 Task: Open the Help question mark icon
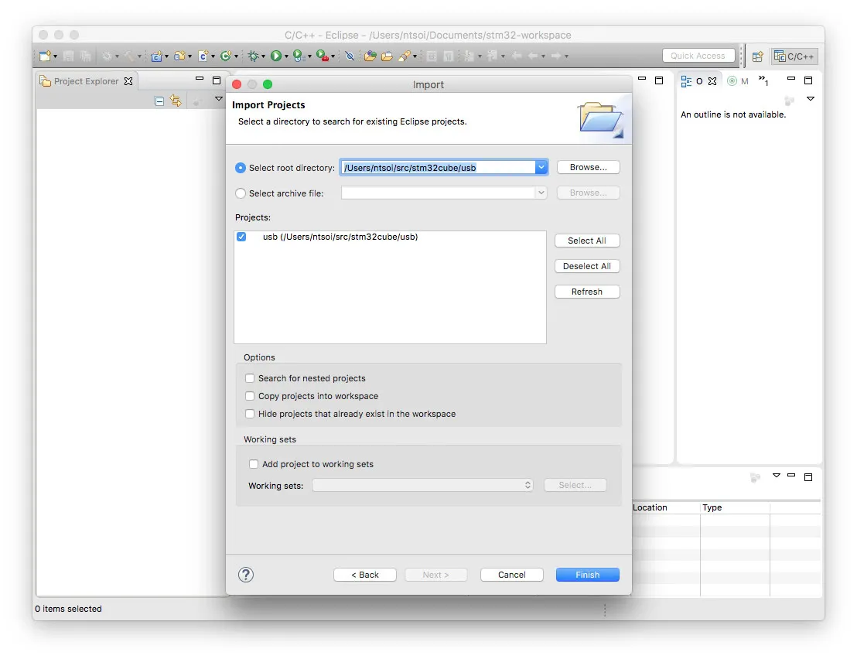click(246, 575)
